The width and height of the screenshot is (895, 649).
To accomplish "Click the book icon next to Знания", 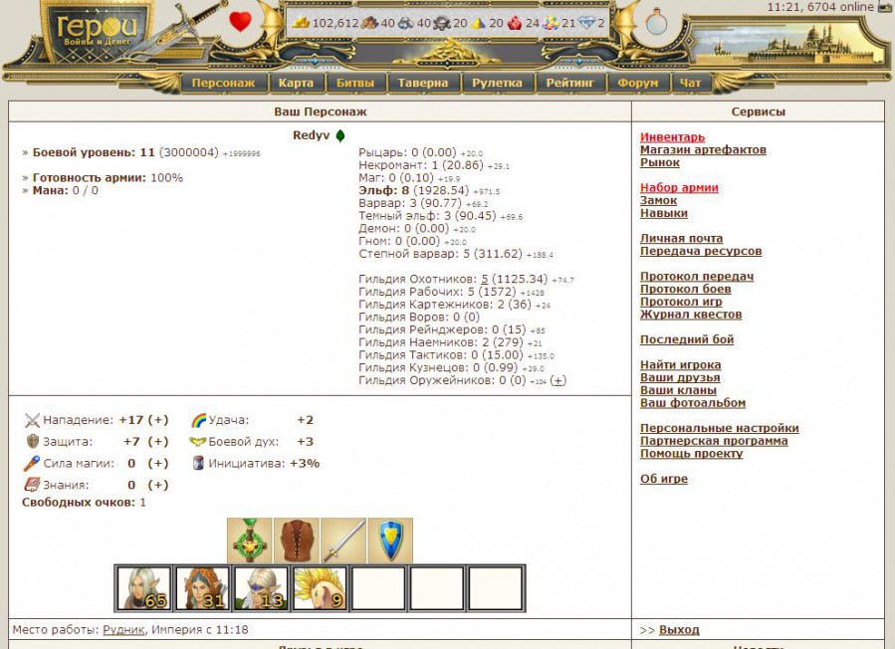I will [x=32, y=485].
